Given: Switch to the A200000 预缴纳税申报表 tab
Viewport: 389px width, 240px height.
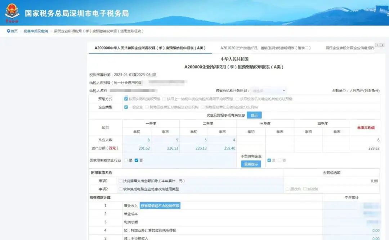Looking at the screenshot, I should (150, 48).
